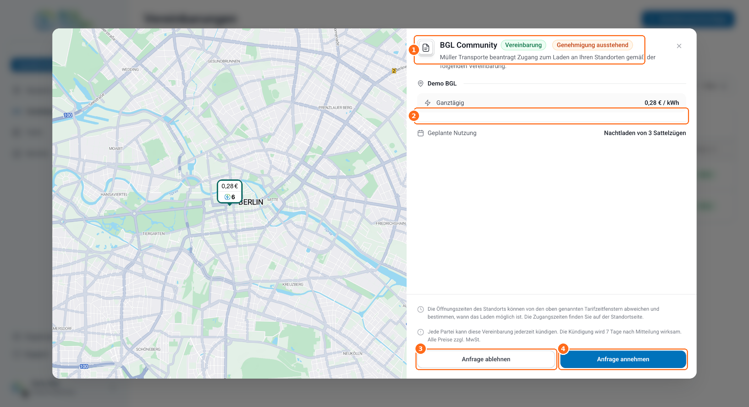Image resolution: width=749 pixels, height=407 pixels.
Task: Click the MOABIT label on the map
Action: 116,149
